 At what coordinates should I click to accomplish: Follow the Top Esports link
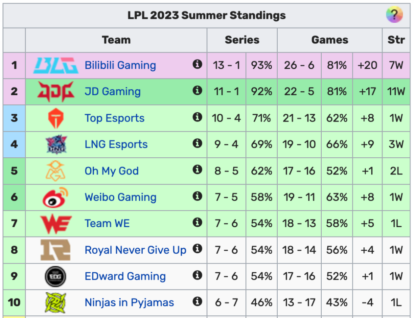point(115,118)
